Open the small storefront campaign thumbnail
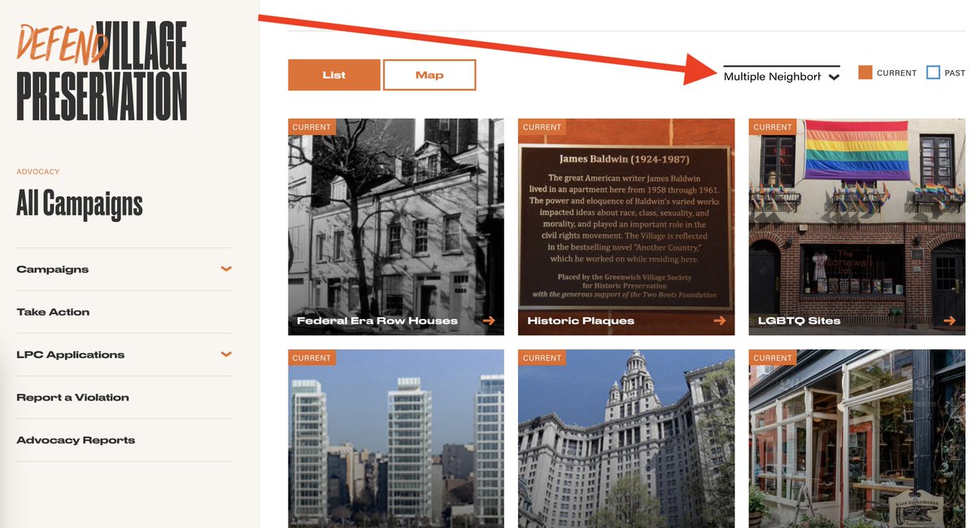 857,439
